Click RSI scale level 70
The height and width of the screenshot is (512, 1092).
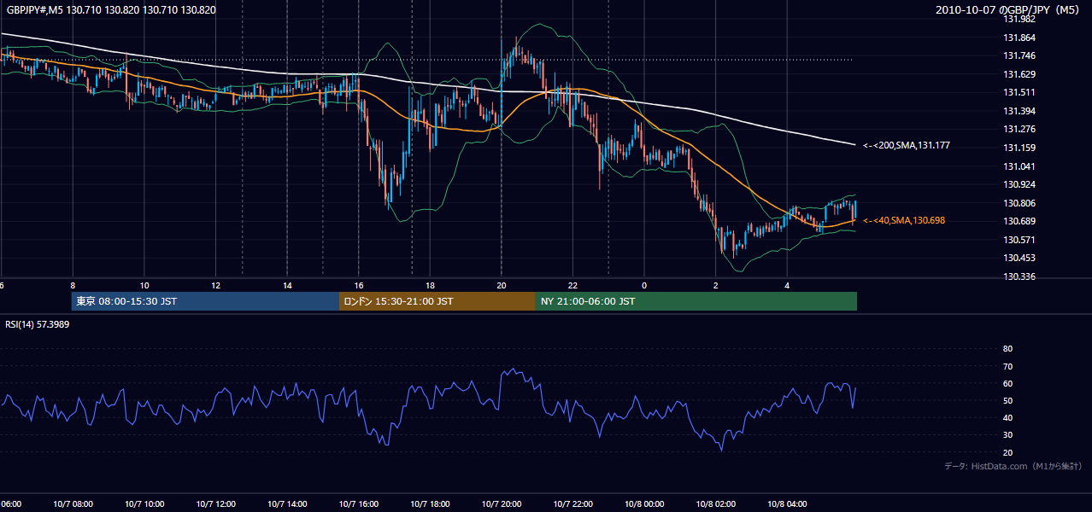(x=1007, y=366)
